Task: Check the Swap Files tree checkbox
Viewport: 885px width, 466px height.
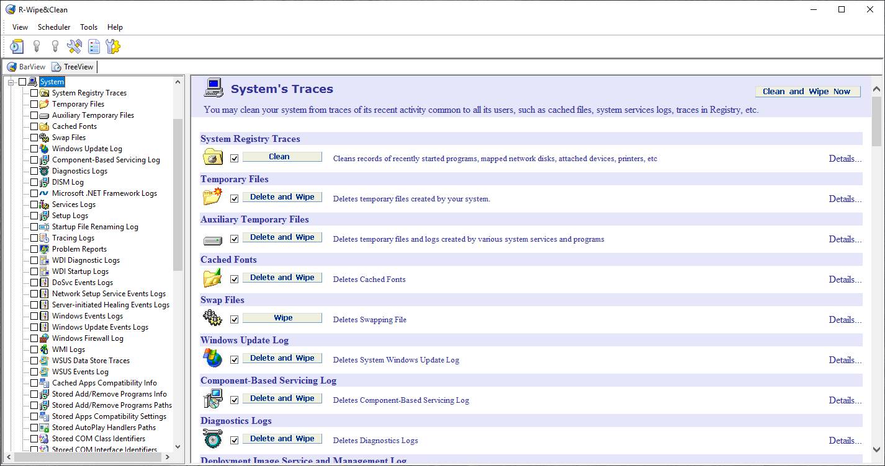Action: pyautogui.click(x=34, y=138)
